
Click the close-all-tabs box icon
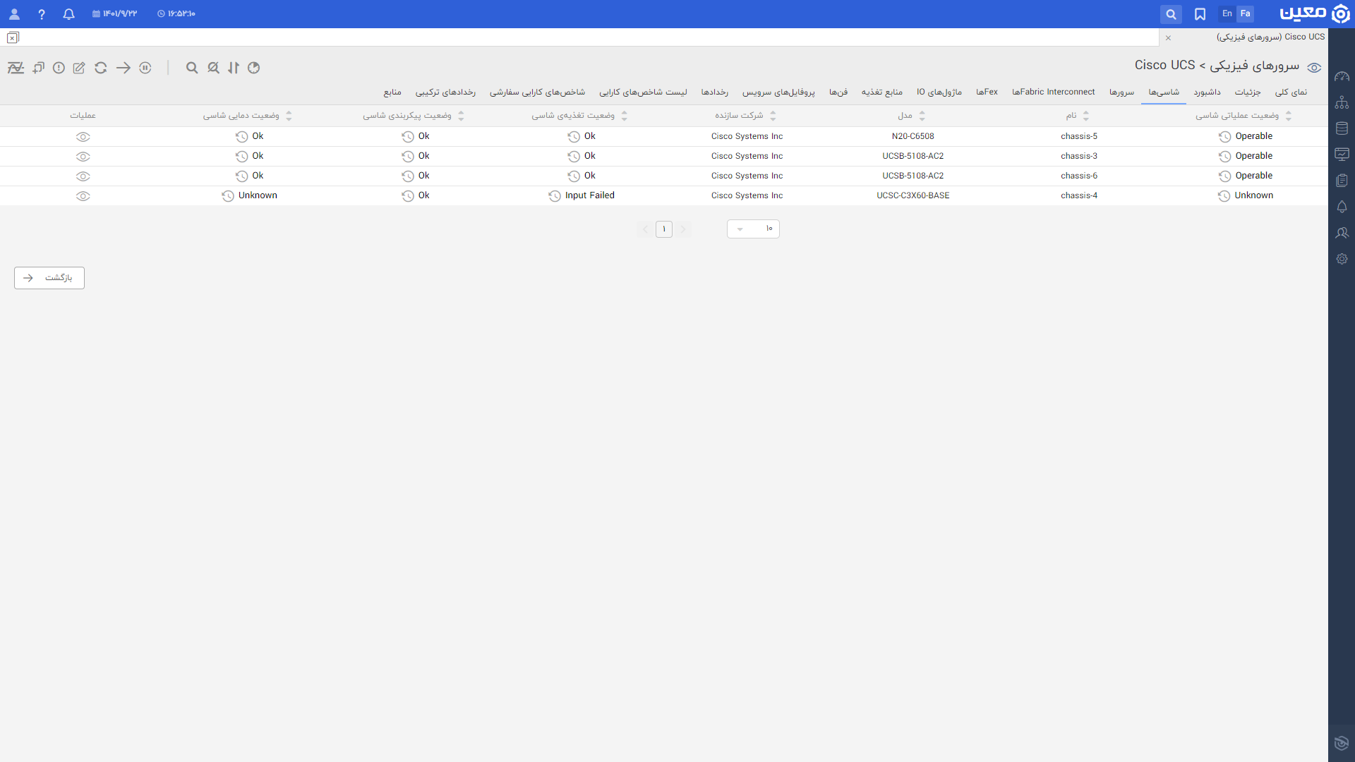tap(13, 38)
